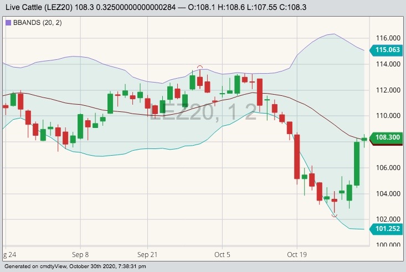Click the Oct 19 date label
The height and width of the screenshot is (272, 406).
point(297,255)
